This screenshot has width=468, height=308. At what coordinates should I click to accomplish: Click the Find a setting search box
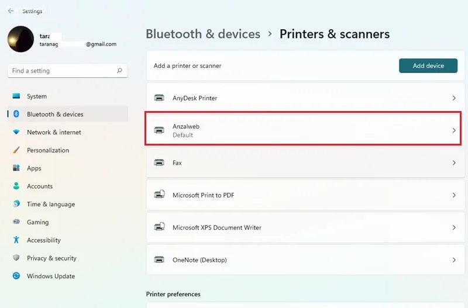(x=67, y=71)
